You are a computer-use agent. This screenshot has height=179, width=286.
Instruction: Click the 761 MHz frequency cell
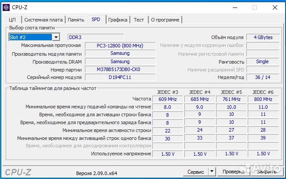(x=231, y=99)
